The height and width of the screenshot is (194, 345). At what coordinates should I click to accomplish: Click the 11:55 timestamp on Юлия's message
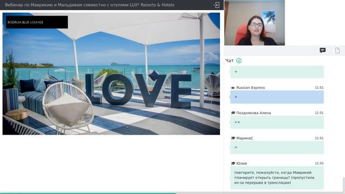click(x=319, y=163)
